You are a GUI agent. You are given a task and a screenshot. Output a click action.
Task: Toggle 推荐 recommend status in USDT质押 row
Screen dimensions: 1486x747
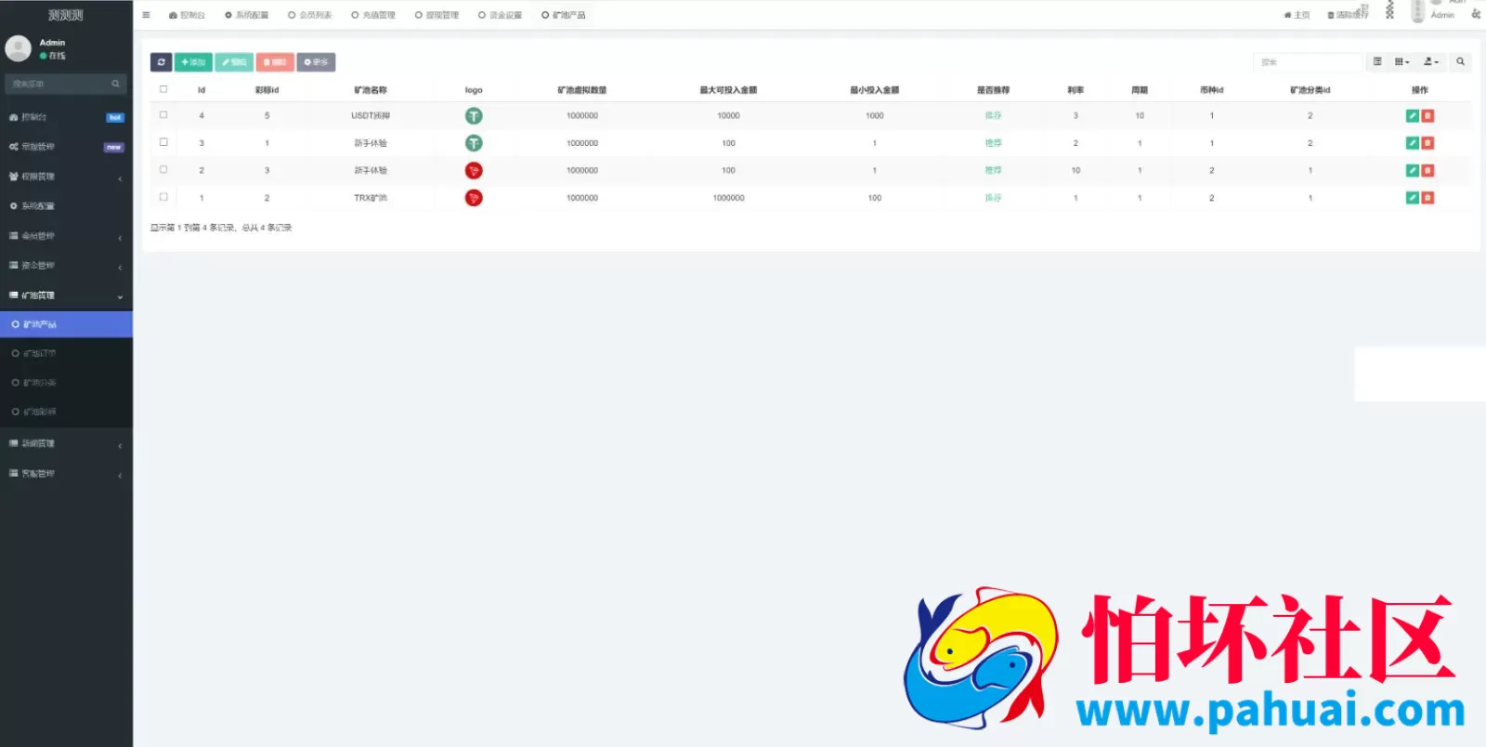pyautogui.click(x=993, y=116)
